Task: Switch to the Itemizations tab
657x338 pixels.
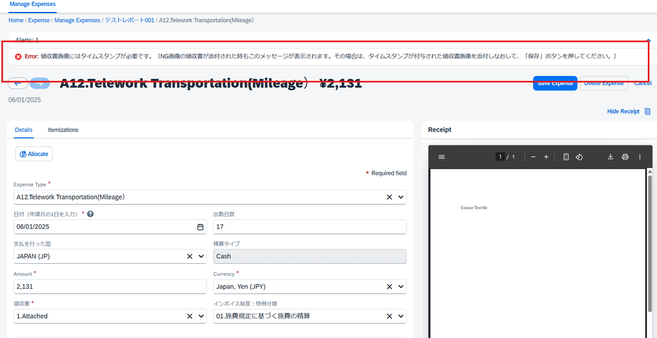Action: [x=63, y=130]
